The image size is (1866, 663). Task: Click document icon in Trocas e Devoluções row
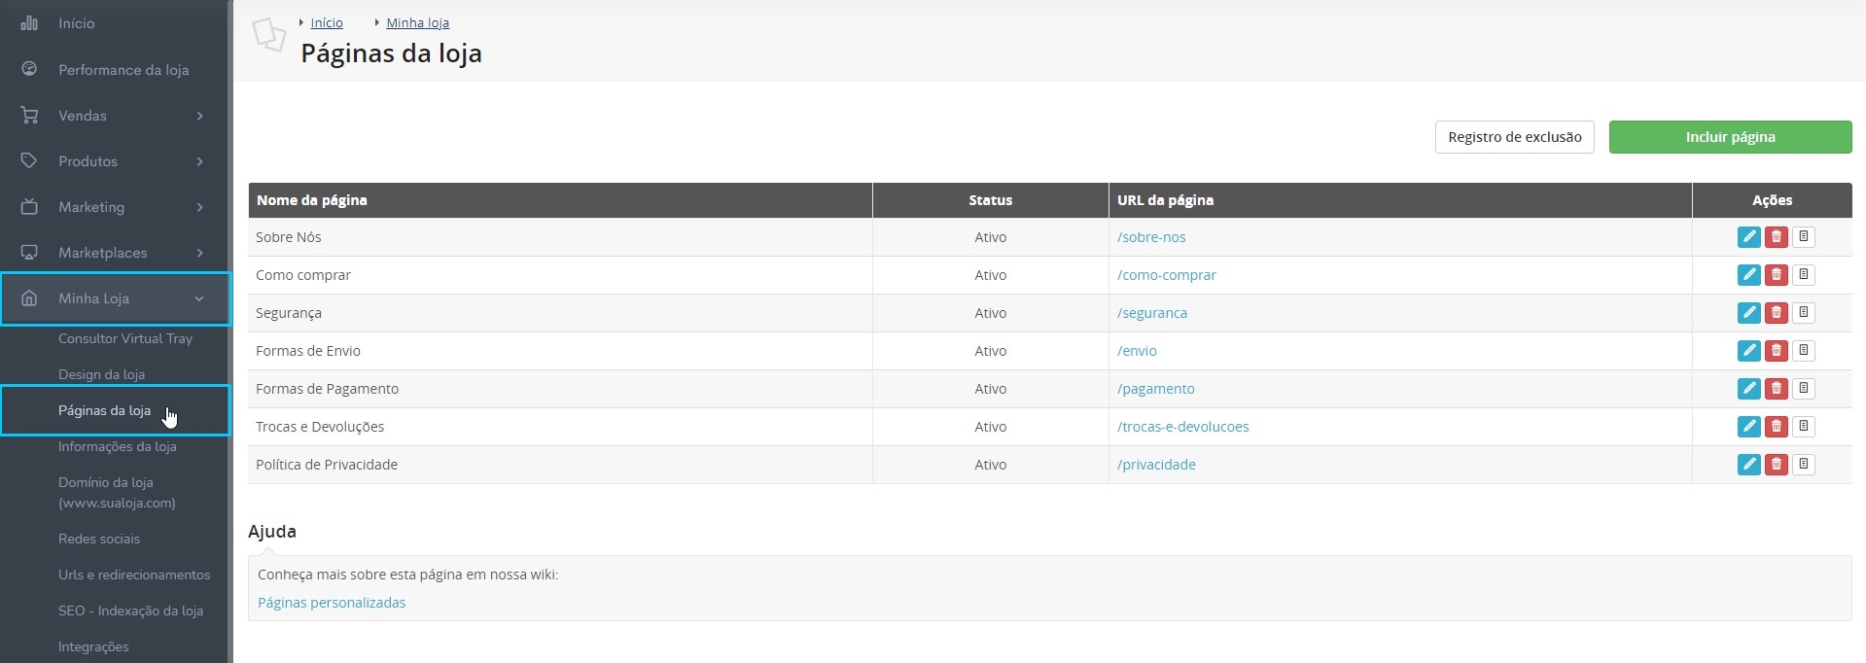[1803, 427]
